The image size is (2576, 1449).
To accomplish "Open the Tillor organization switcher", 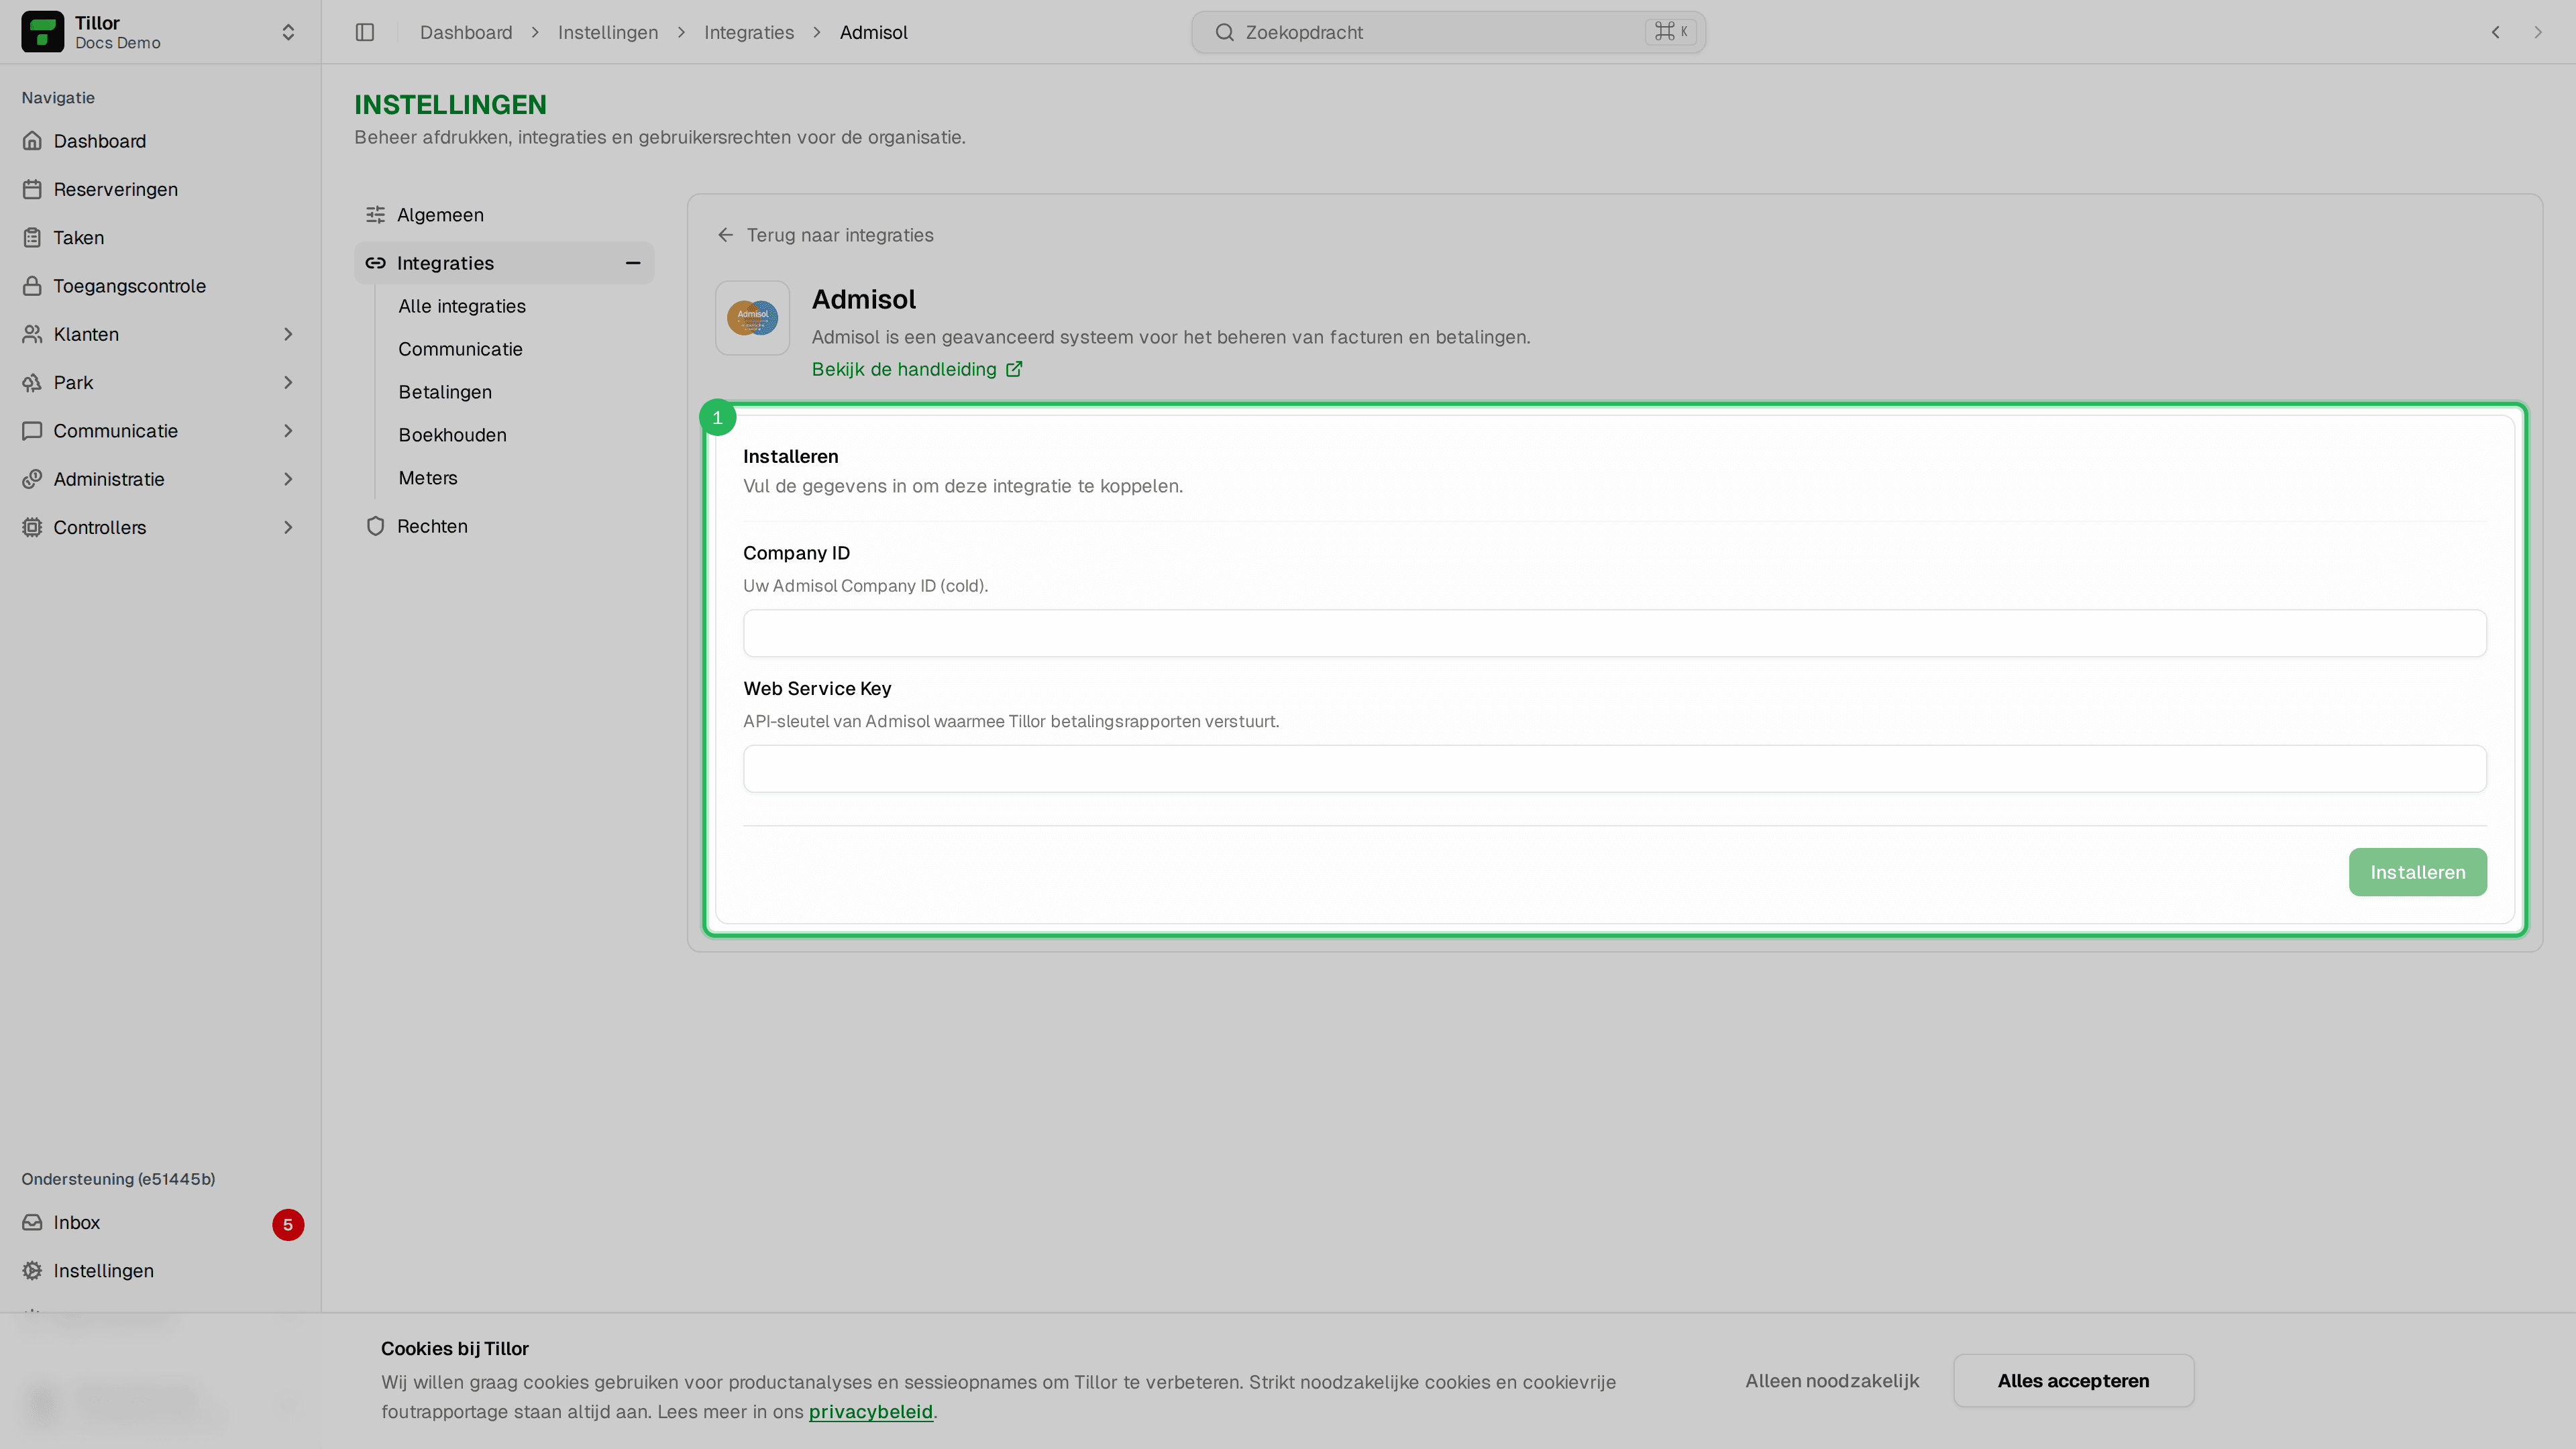I will [x=160, y=32].
